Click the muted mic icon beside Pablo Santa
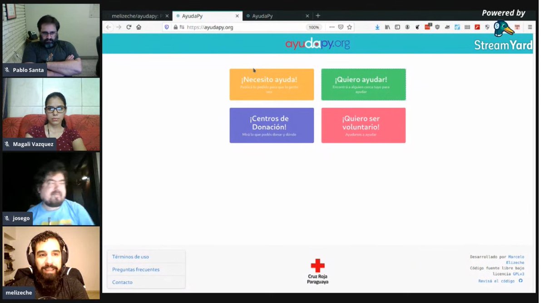This screenshot has width=545, height=303. point(7,70)
